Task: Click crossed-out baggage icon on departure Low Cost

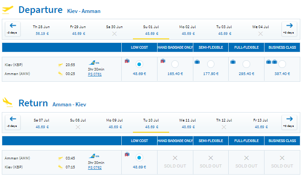Action: coord(127,61)
